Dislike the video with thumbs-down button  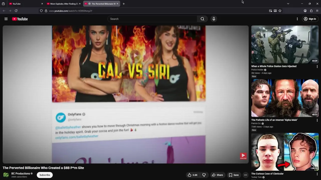click(x=204, y=175)
